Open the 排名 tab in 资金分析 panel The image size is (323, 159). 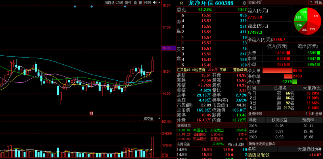pyautogui.click(x=319, y=2)
